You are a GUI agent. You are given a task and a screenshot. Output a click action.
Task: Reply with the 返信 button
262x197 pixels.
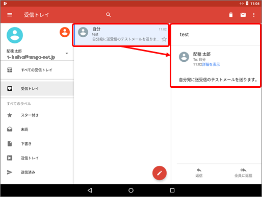[199, 173]
